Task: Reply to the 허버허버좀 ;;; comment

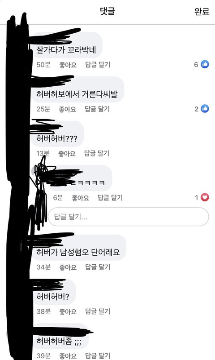Action: tap(98, 356)
